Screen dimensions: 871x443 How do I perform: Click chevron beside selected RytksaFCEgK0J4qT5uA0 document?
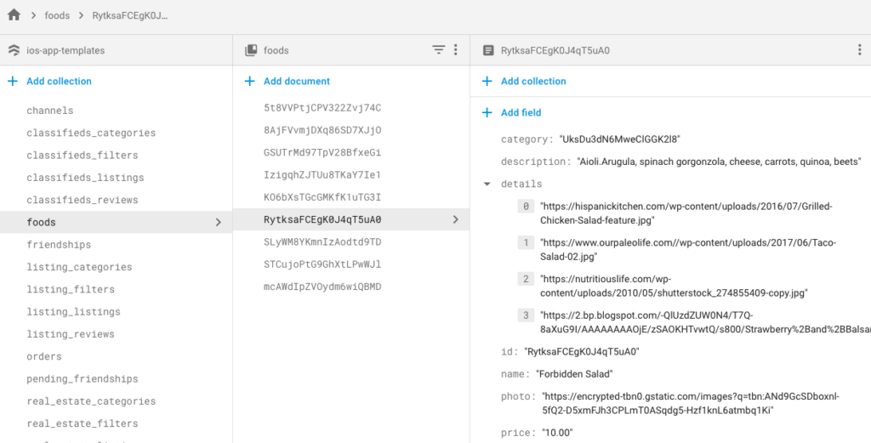click(455, 219)
